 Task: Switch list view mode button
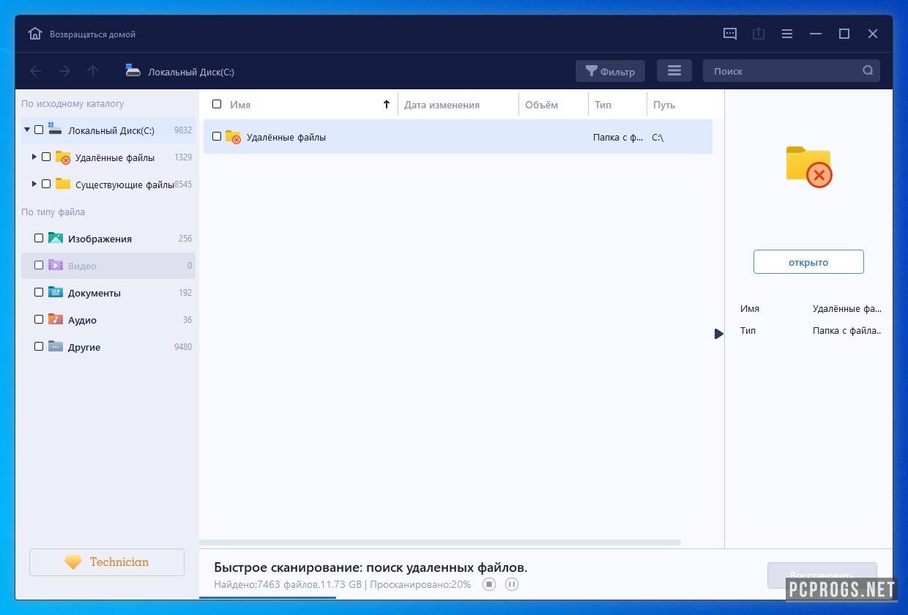tap(674, 71)
